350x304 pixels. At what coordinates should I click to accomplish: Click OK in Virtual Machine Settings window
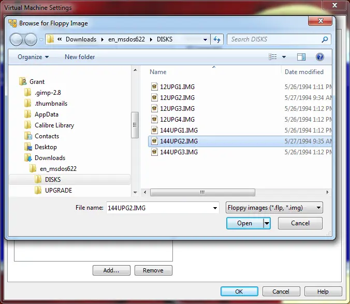pyautogui.click(x=239, y=292)
